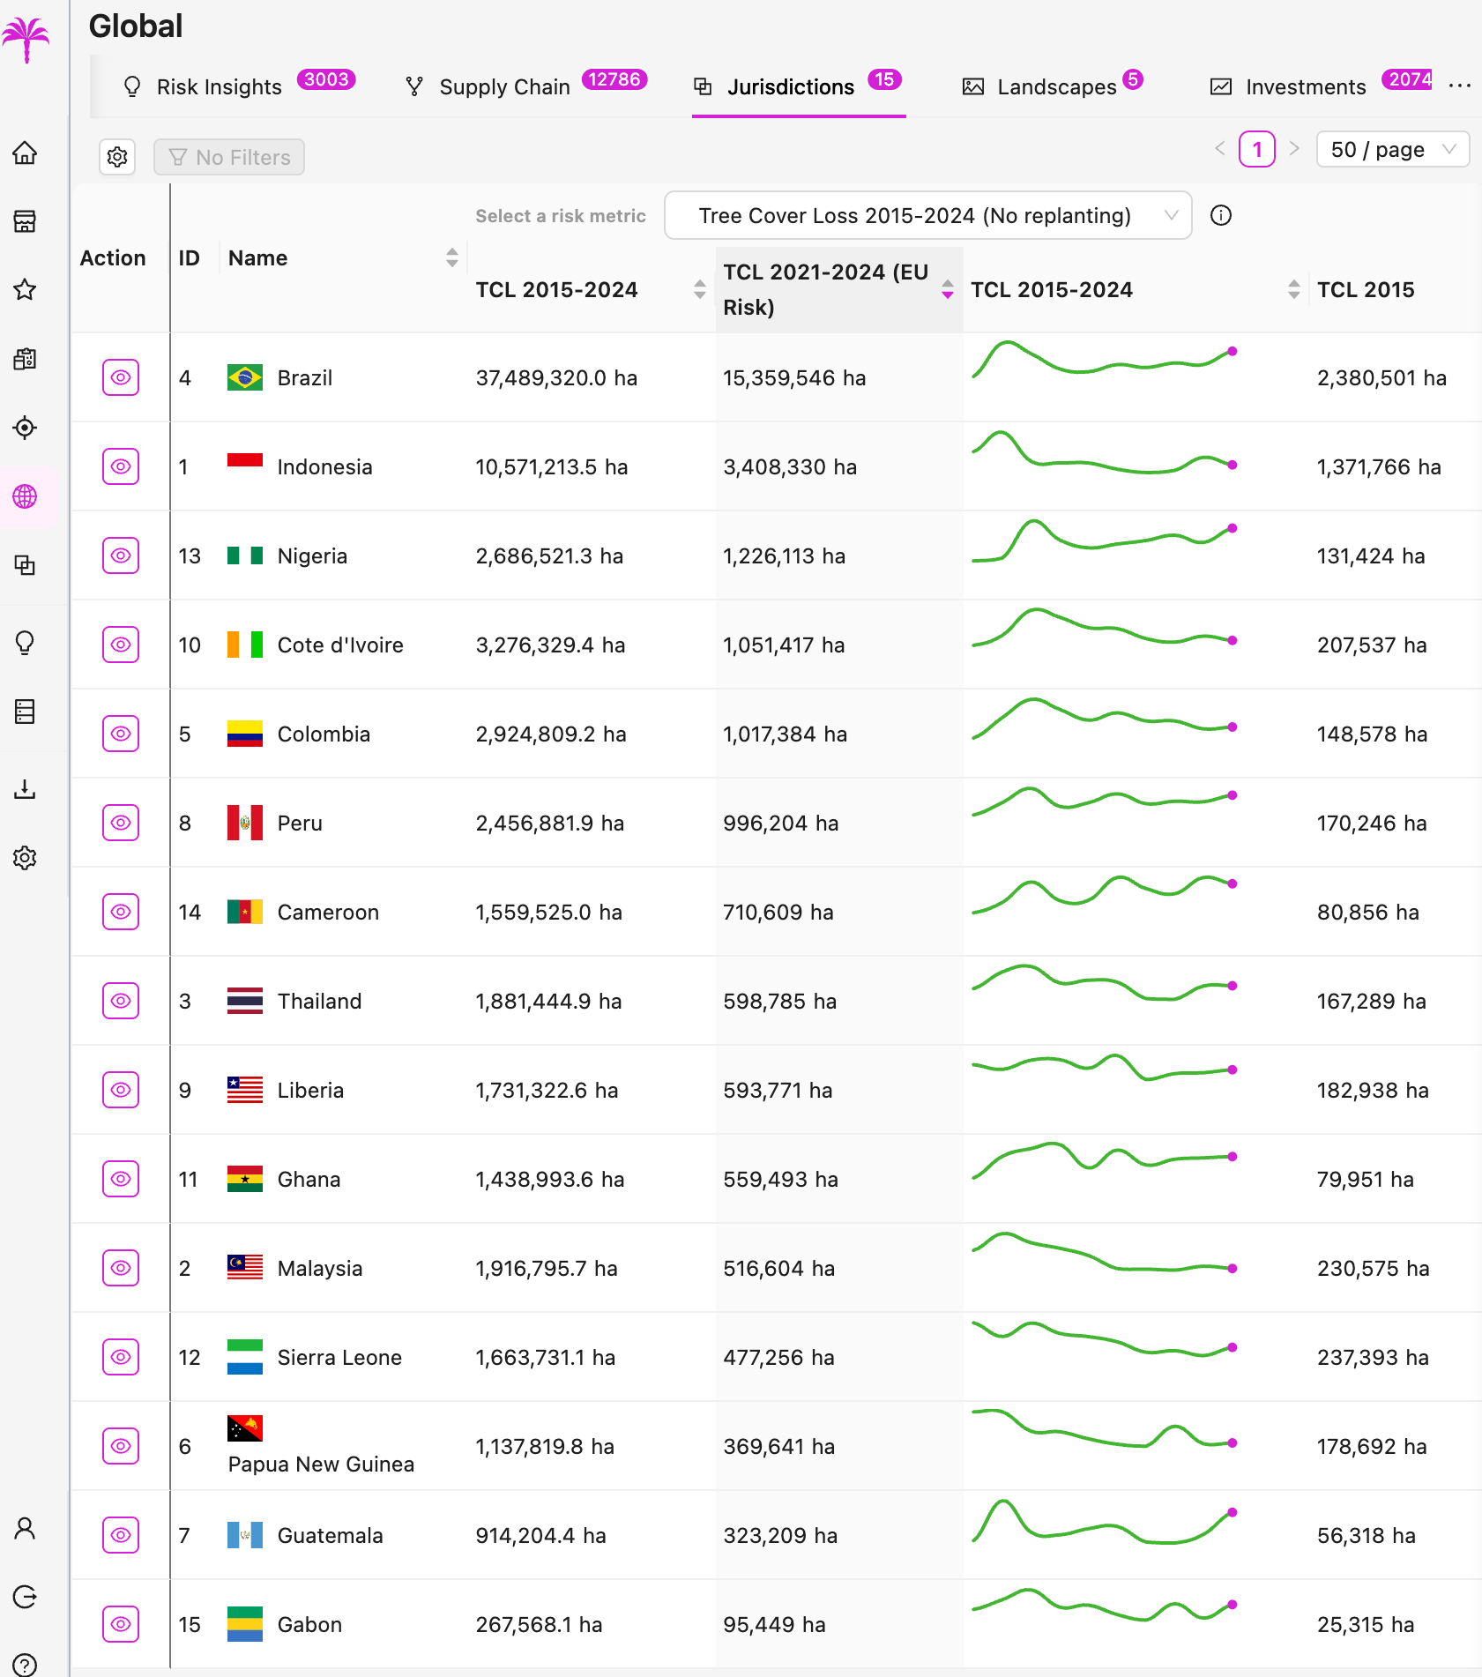This screenshot has height=1677, width=1482.
Task: Click the Downloads icon in the sidebar
Action: tap(26, 789)
